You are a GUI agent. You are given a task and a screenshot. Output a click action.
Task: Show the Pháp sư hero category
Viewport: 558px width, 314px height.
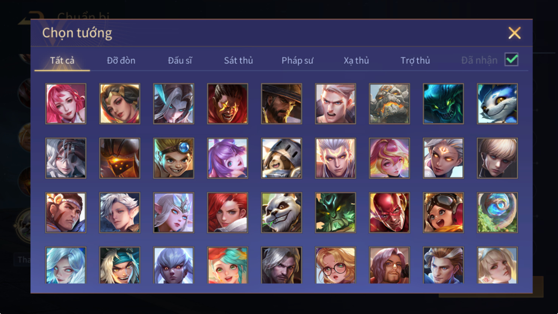click(x=297, y=60)
